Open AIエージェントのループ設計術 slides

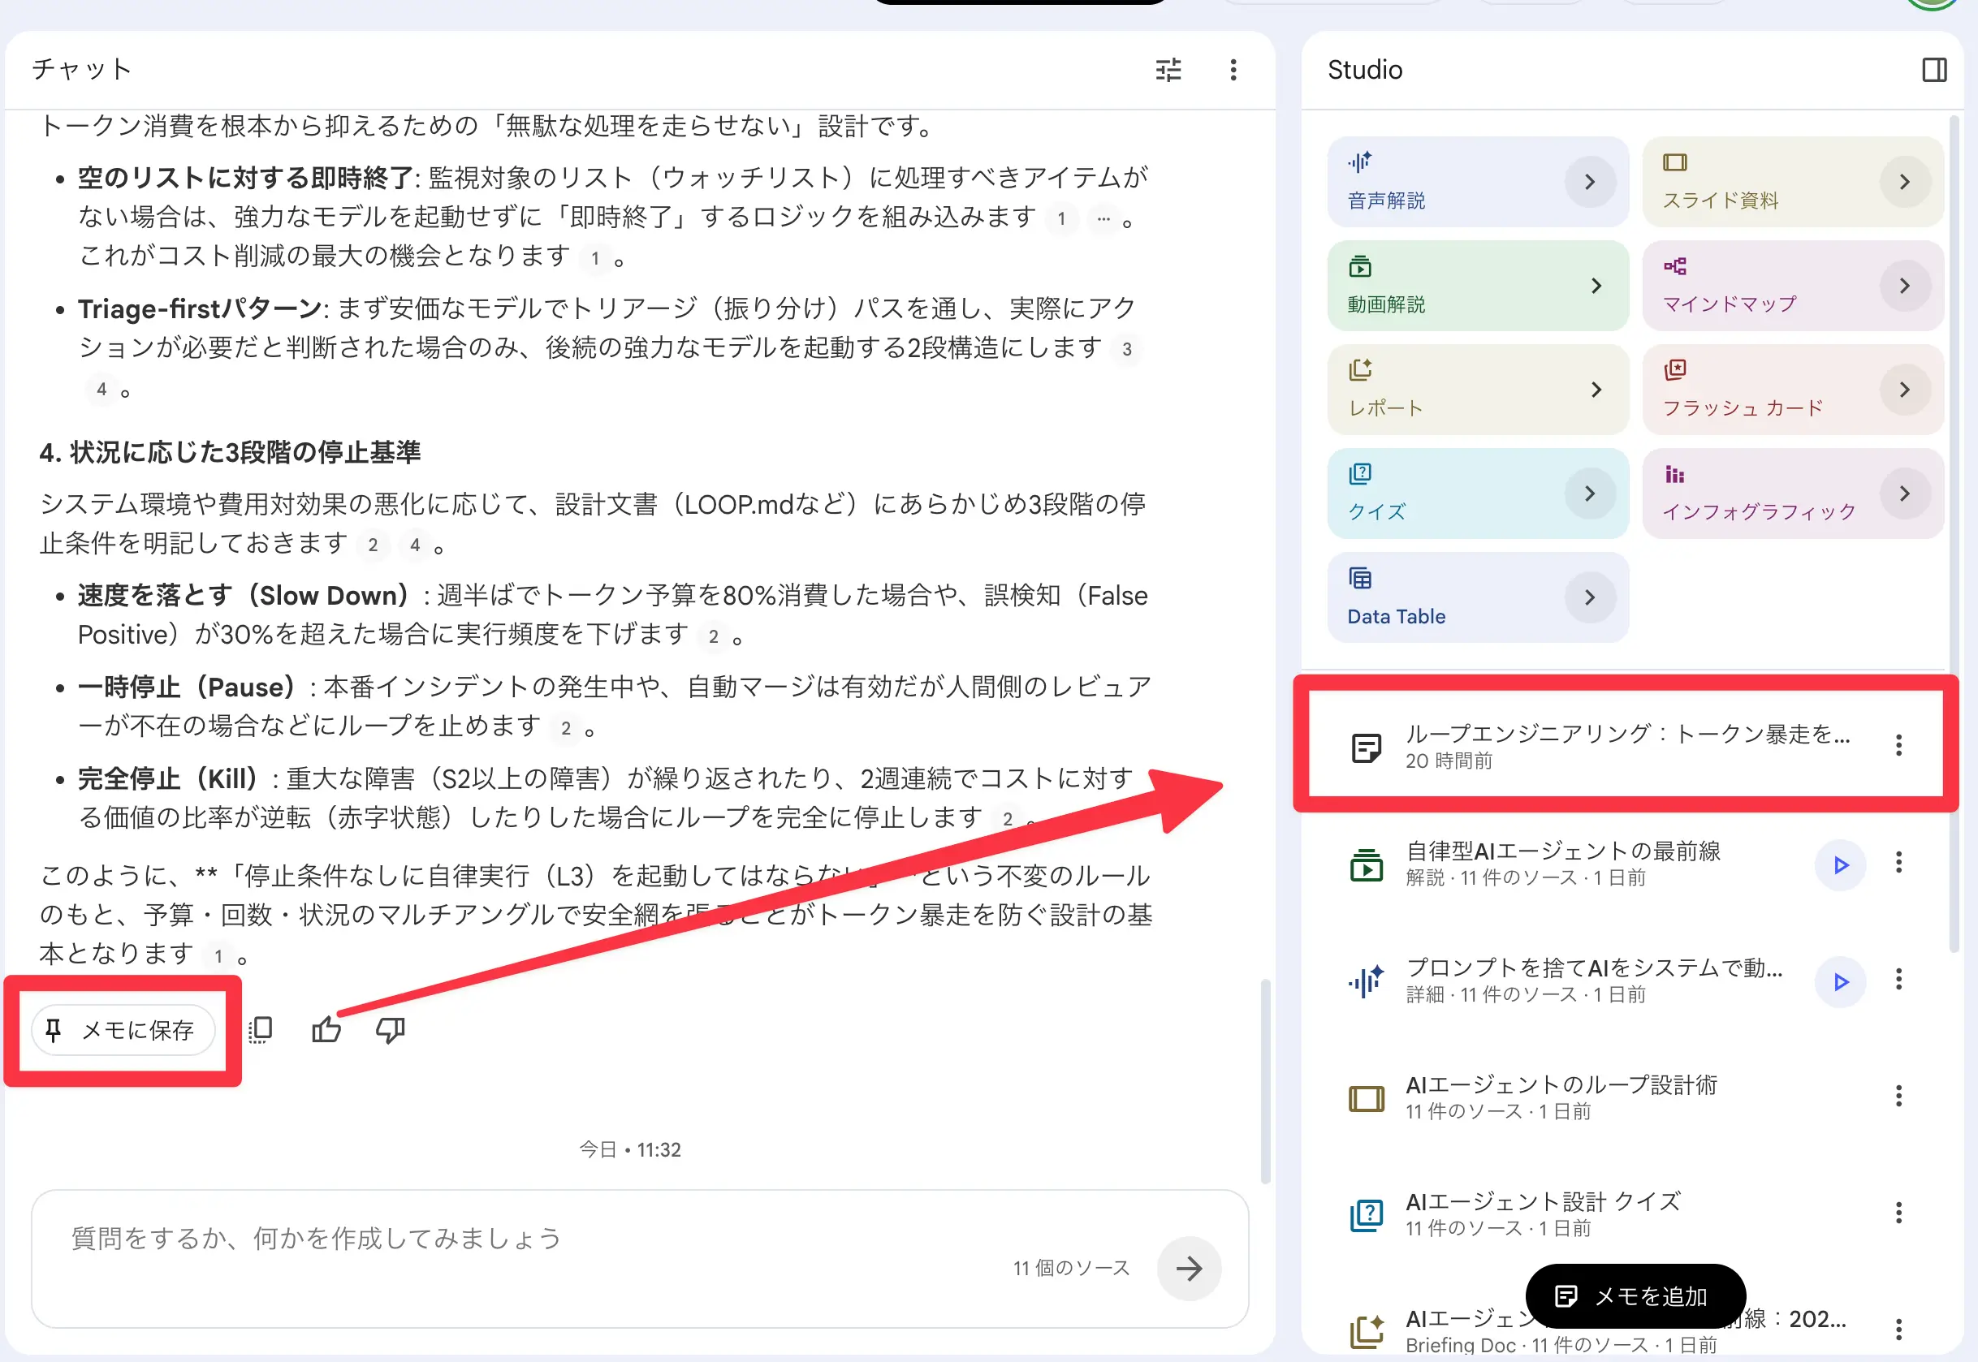1561,1097
